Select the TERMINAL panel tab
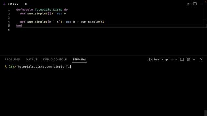 pyautogui.click(x=80, y=59)
